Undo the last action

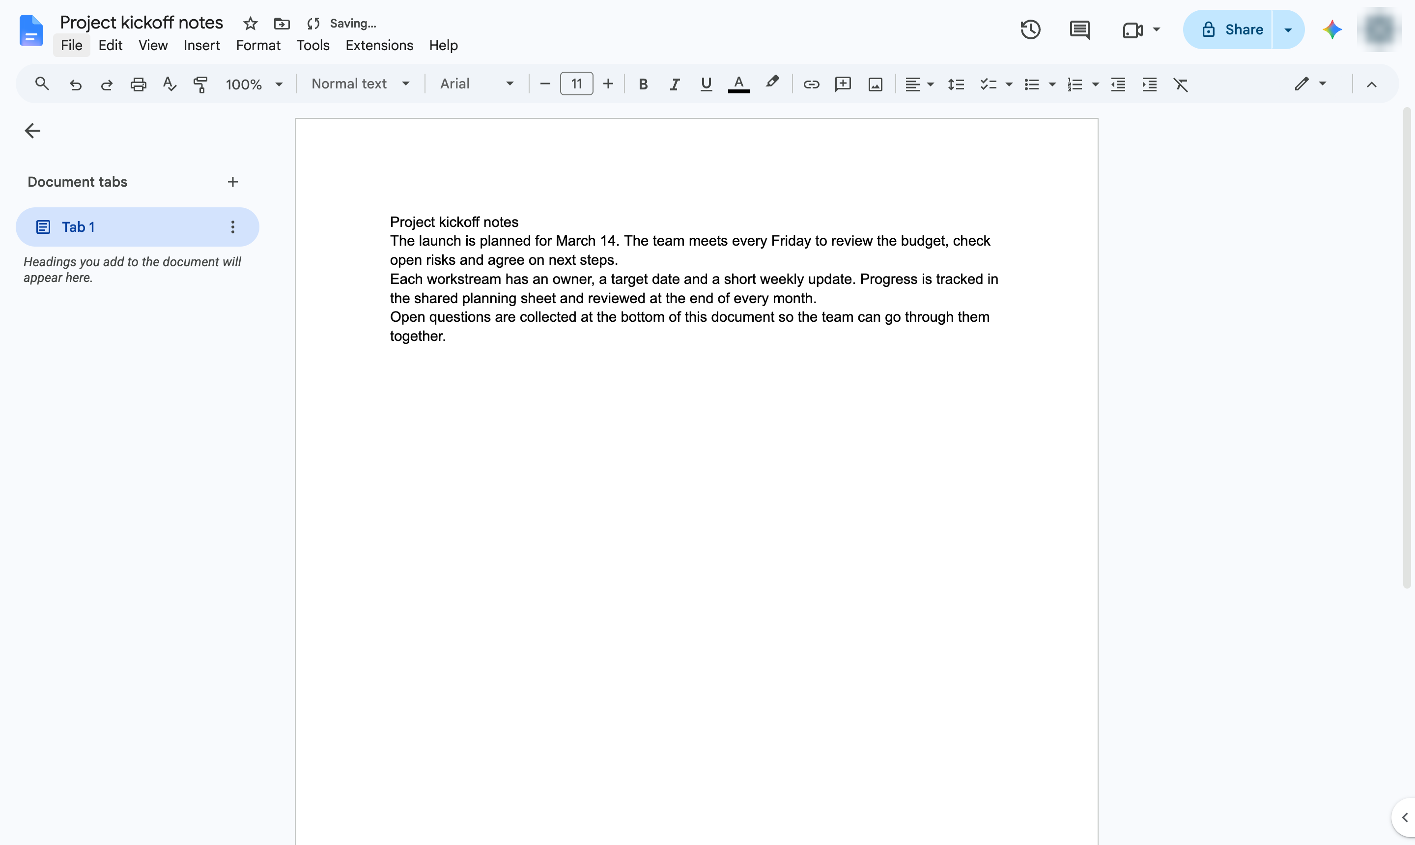tap(75, 84)
